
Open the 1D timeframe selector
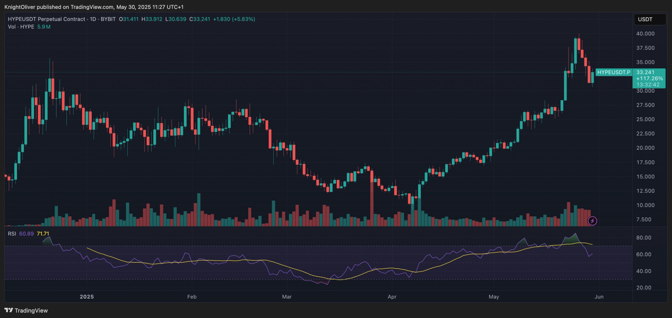coord(93,19)
